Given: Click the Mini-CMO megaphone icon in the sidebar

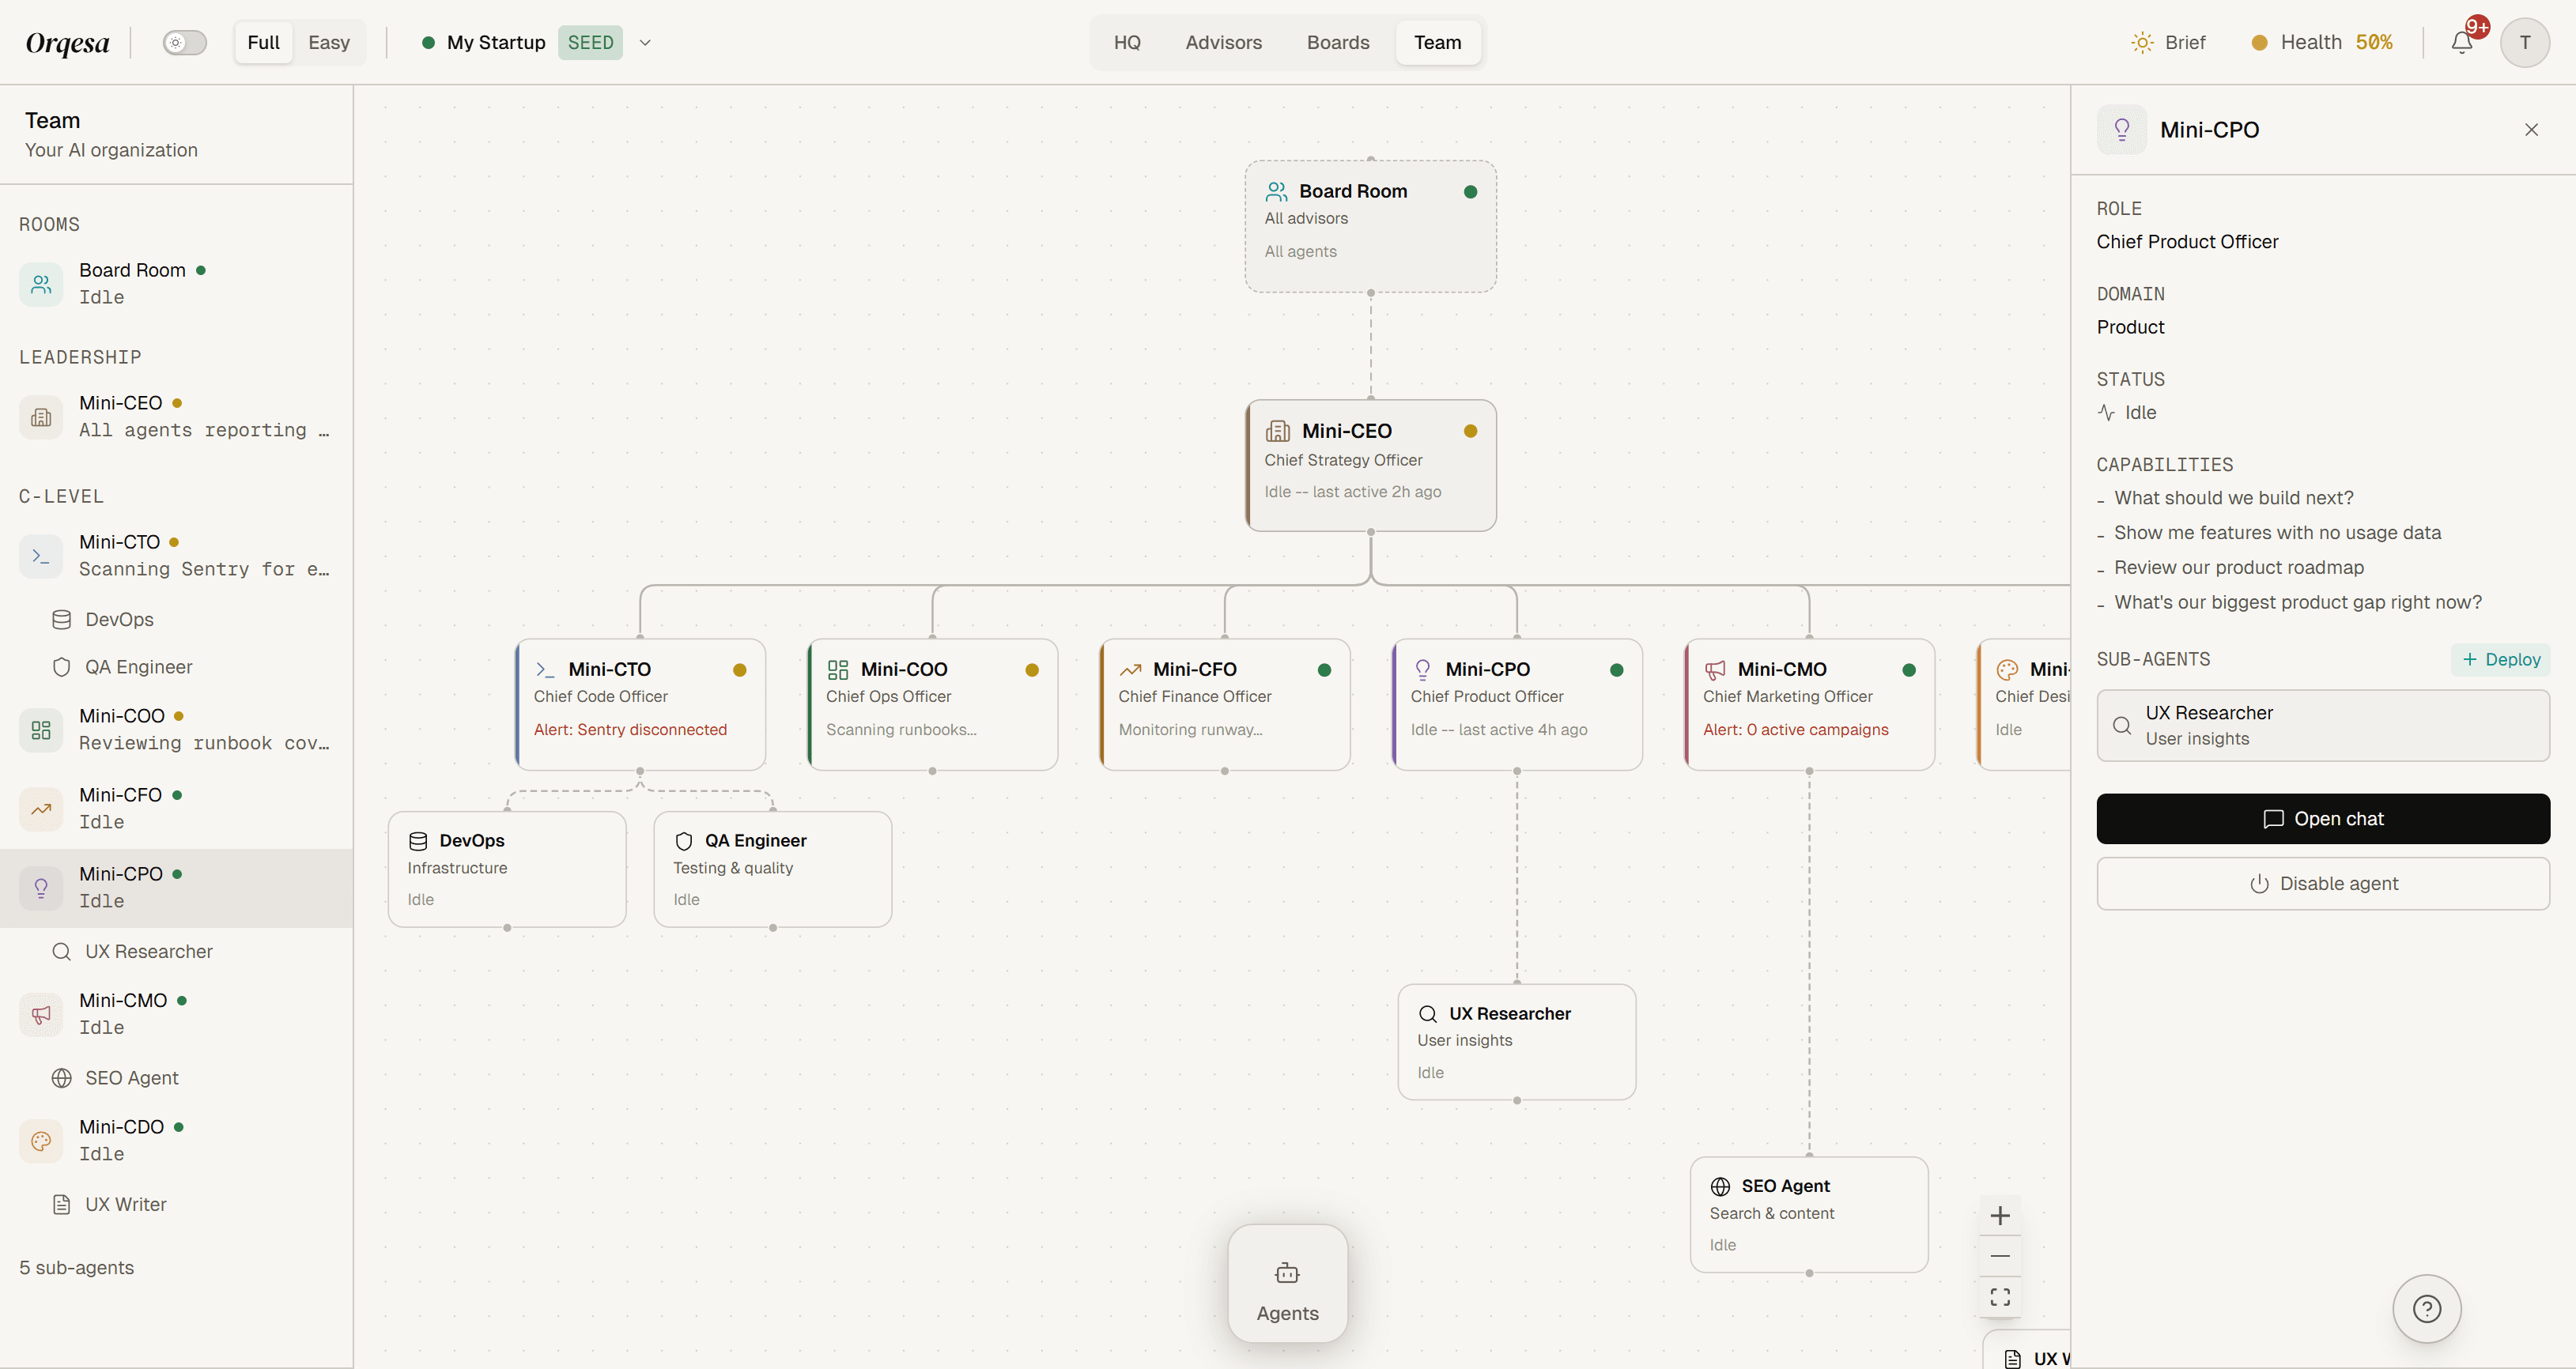Looking at the screenshot, I should [40, 1013].
